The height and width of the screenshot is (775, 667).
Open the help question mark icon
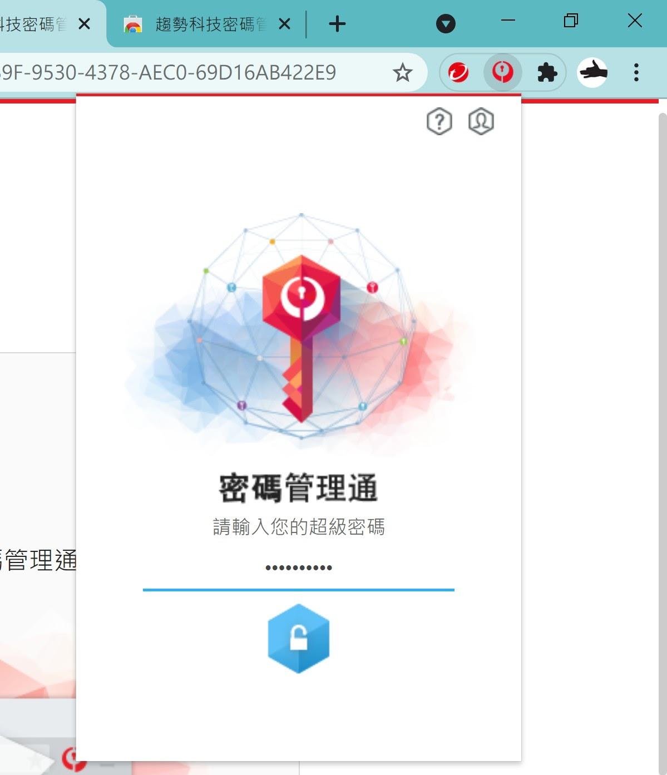(439, 121)
